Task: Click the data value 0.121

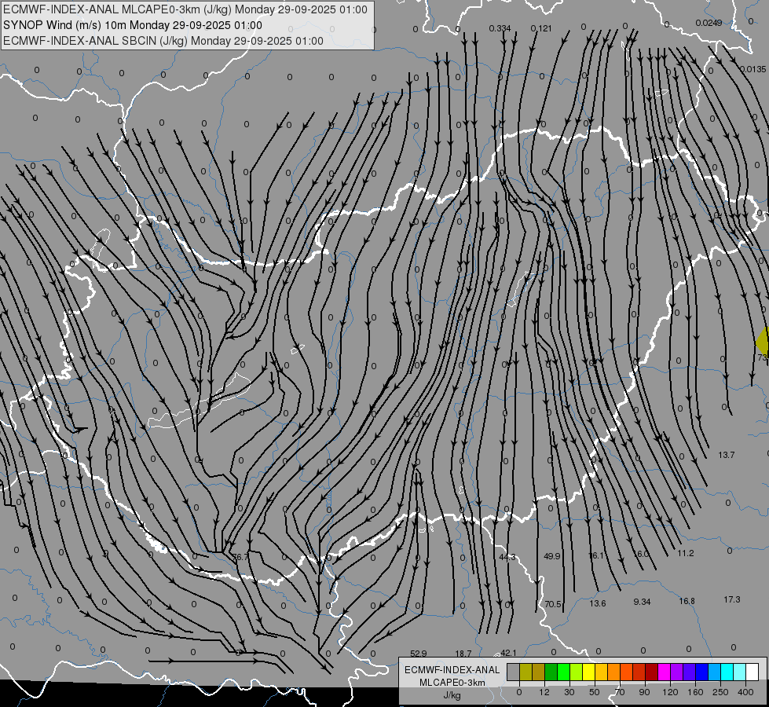Action: point(541,28)
